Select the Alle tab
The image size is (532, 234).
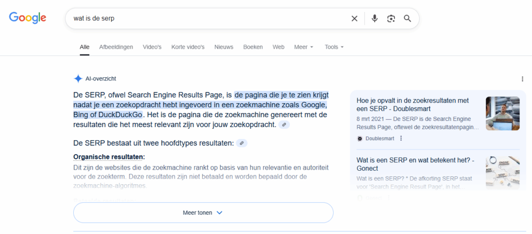point(85,47)
